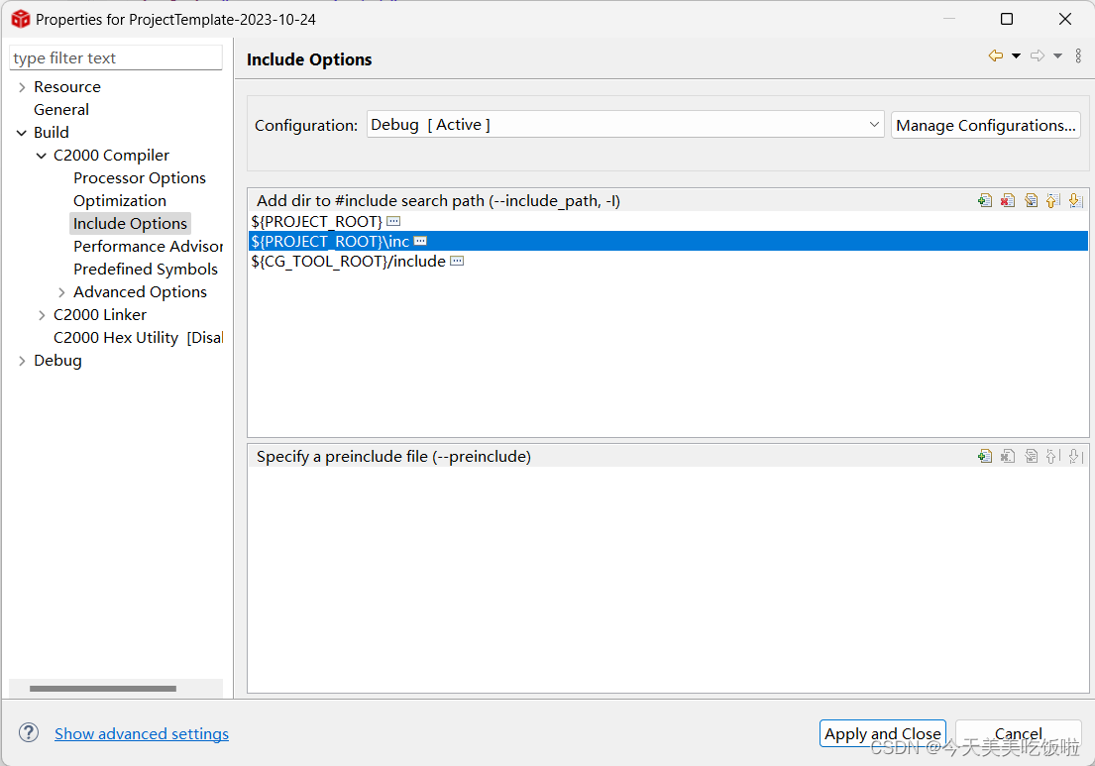Move selected include path up
1095x766 pixels.
tap(1053, 201)
